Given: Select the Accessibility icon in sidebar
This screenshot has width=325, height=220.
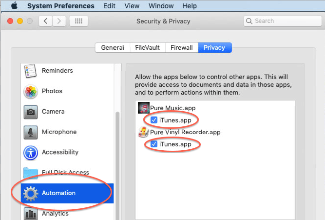Looking at the screenshot, I should click(31, 153).
